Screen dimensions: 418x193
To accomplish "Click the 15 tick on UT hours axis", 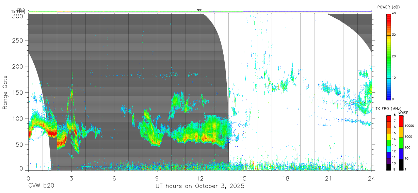I will (243, 178).
